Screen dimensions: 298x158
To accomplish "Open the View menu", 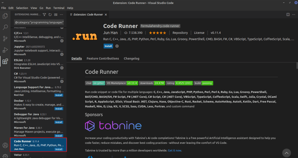I will click(34, 8).
